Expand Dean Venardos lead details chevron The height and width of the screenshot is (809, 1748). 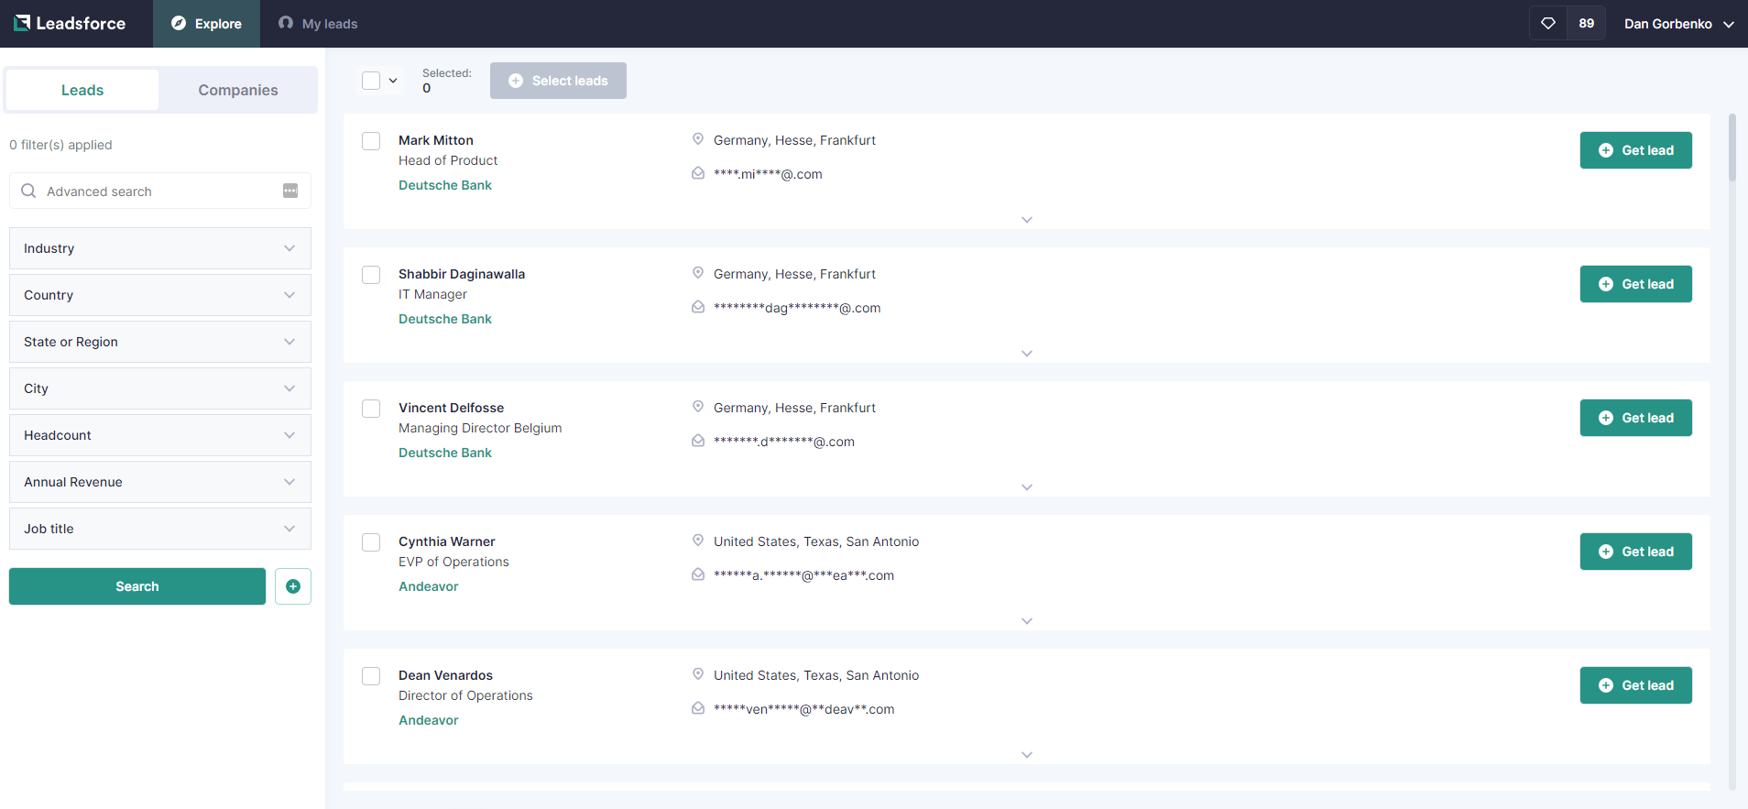[x=1027, y=755]
